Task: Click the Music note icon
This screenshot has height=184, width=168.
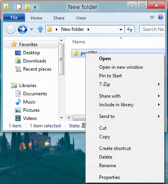Action: point(18,102)
